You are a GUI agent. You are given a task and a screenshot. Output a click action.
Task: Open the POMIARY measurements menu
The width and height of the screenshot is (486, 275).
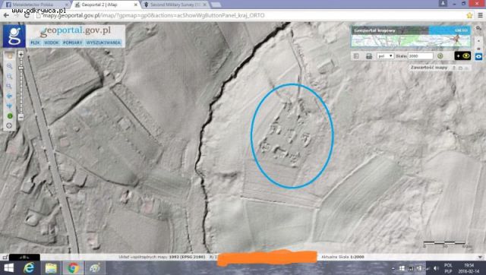[73, 43]
